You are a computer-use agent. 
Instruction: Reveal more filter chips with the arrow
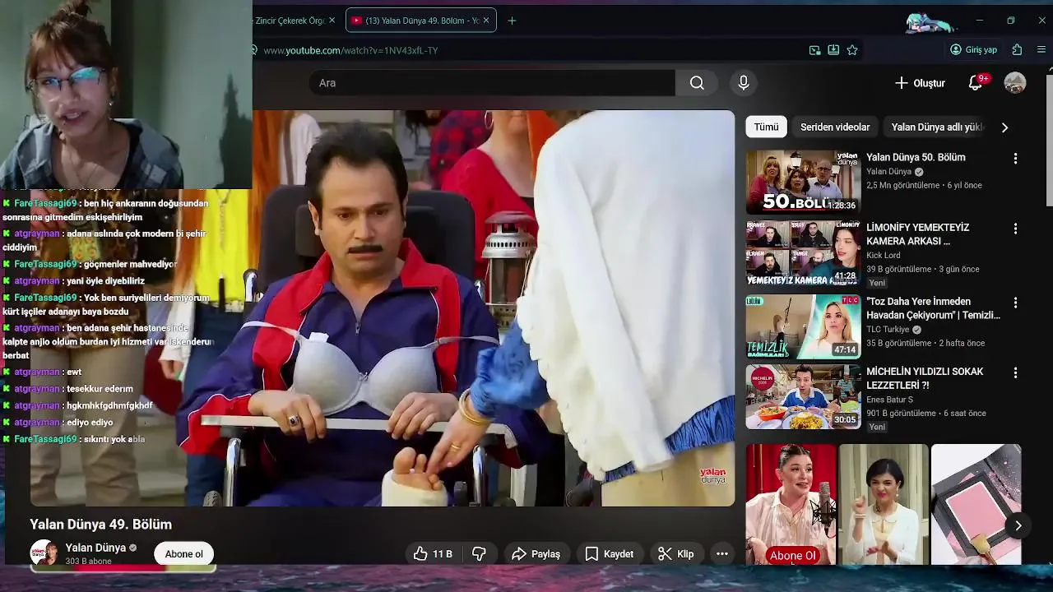[x=1004, y=127]
